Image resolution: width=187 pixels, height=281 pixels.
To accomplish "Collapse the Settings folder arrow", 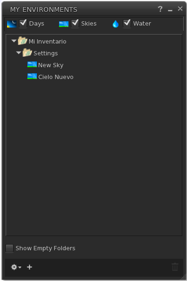I will point(18,53).
